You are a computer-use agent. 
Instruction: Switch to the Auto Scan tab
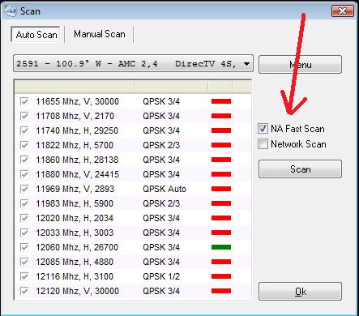[36, 34]
